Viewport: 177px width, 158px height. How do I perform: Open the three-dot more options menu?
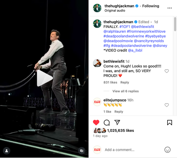click(170, 8)
